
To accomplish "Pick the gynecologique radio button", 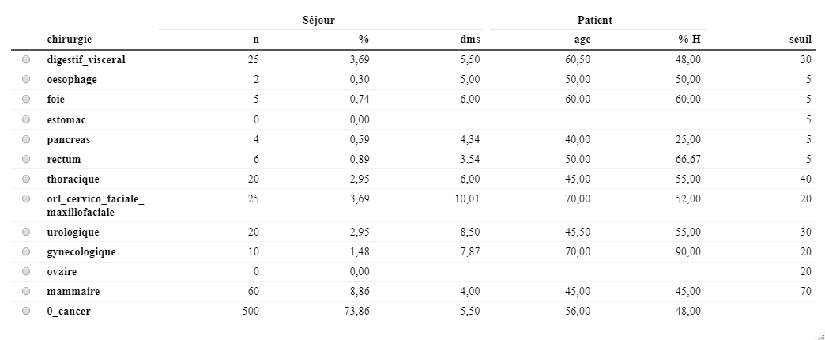I will 26,251.
